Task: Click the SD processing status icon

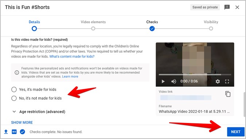Action: point(14,132)
